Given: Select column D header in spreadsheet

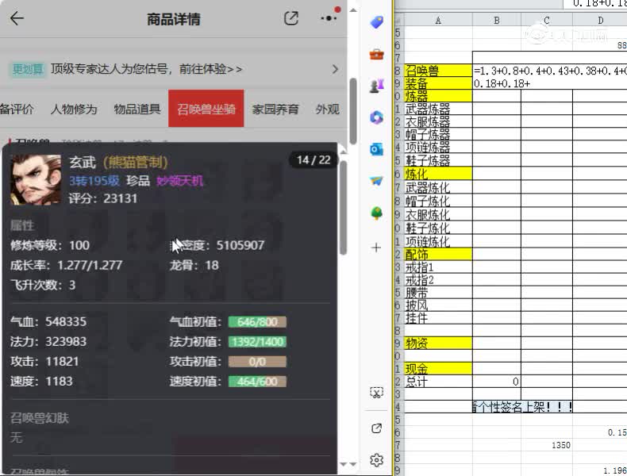Looking at the screenshot, I should tap(600, 20).
